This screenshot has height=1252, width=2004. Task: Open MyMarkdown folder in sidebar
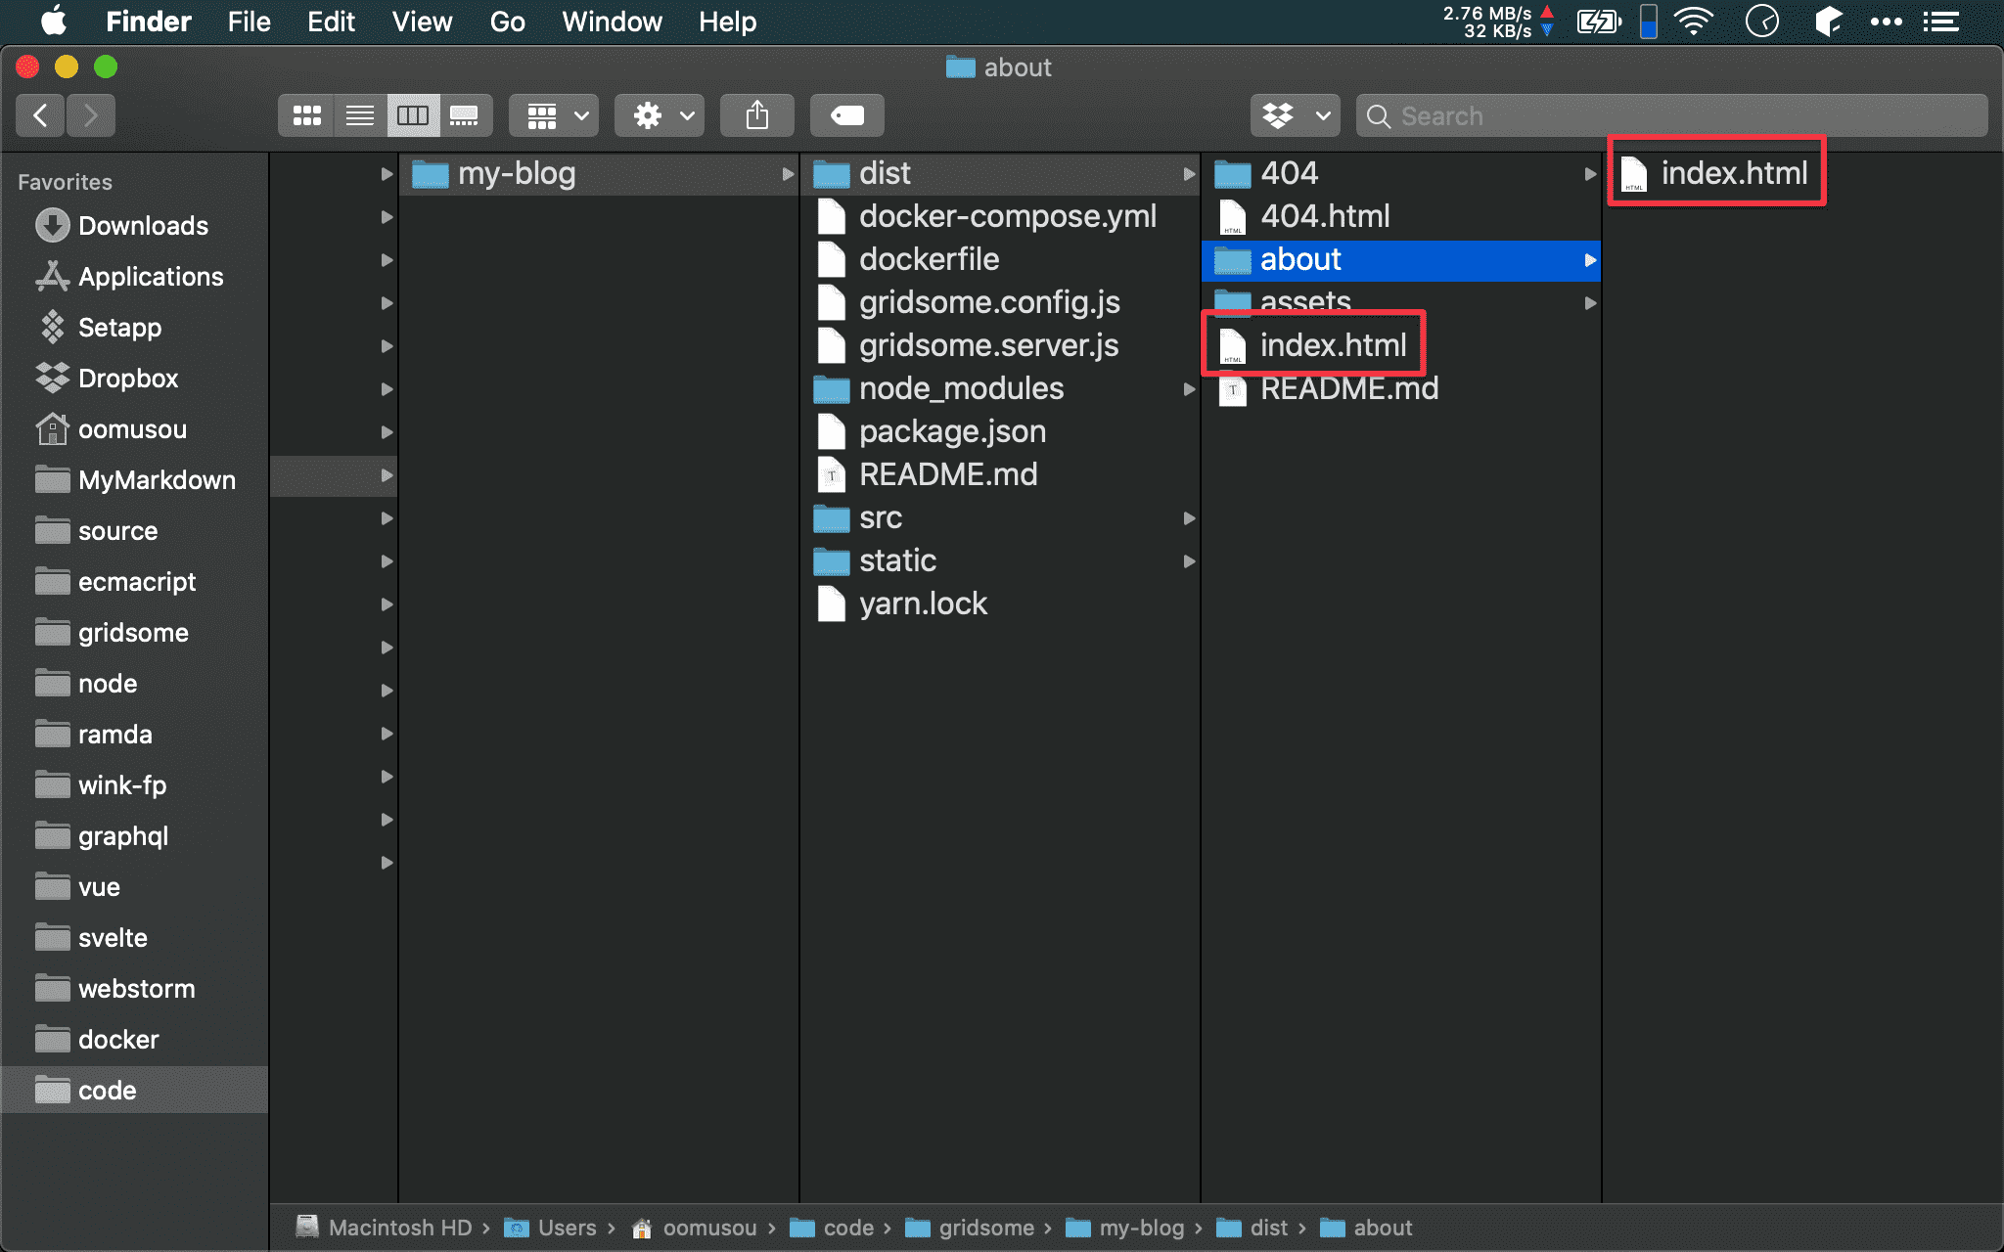coord(134,480)
